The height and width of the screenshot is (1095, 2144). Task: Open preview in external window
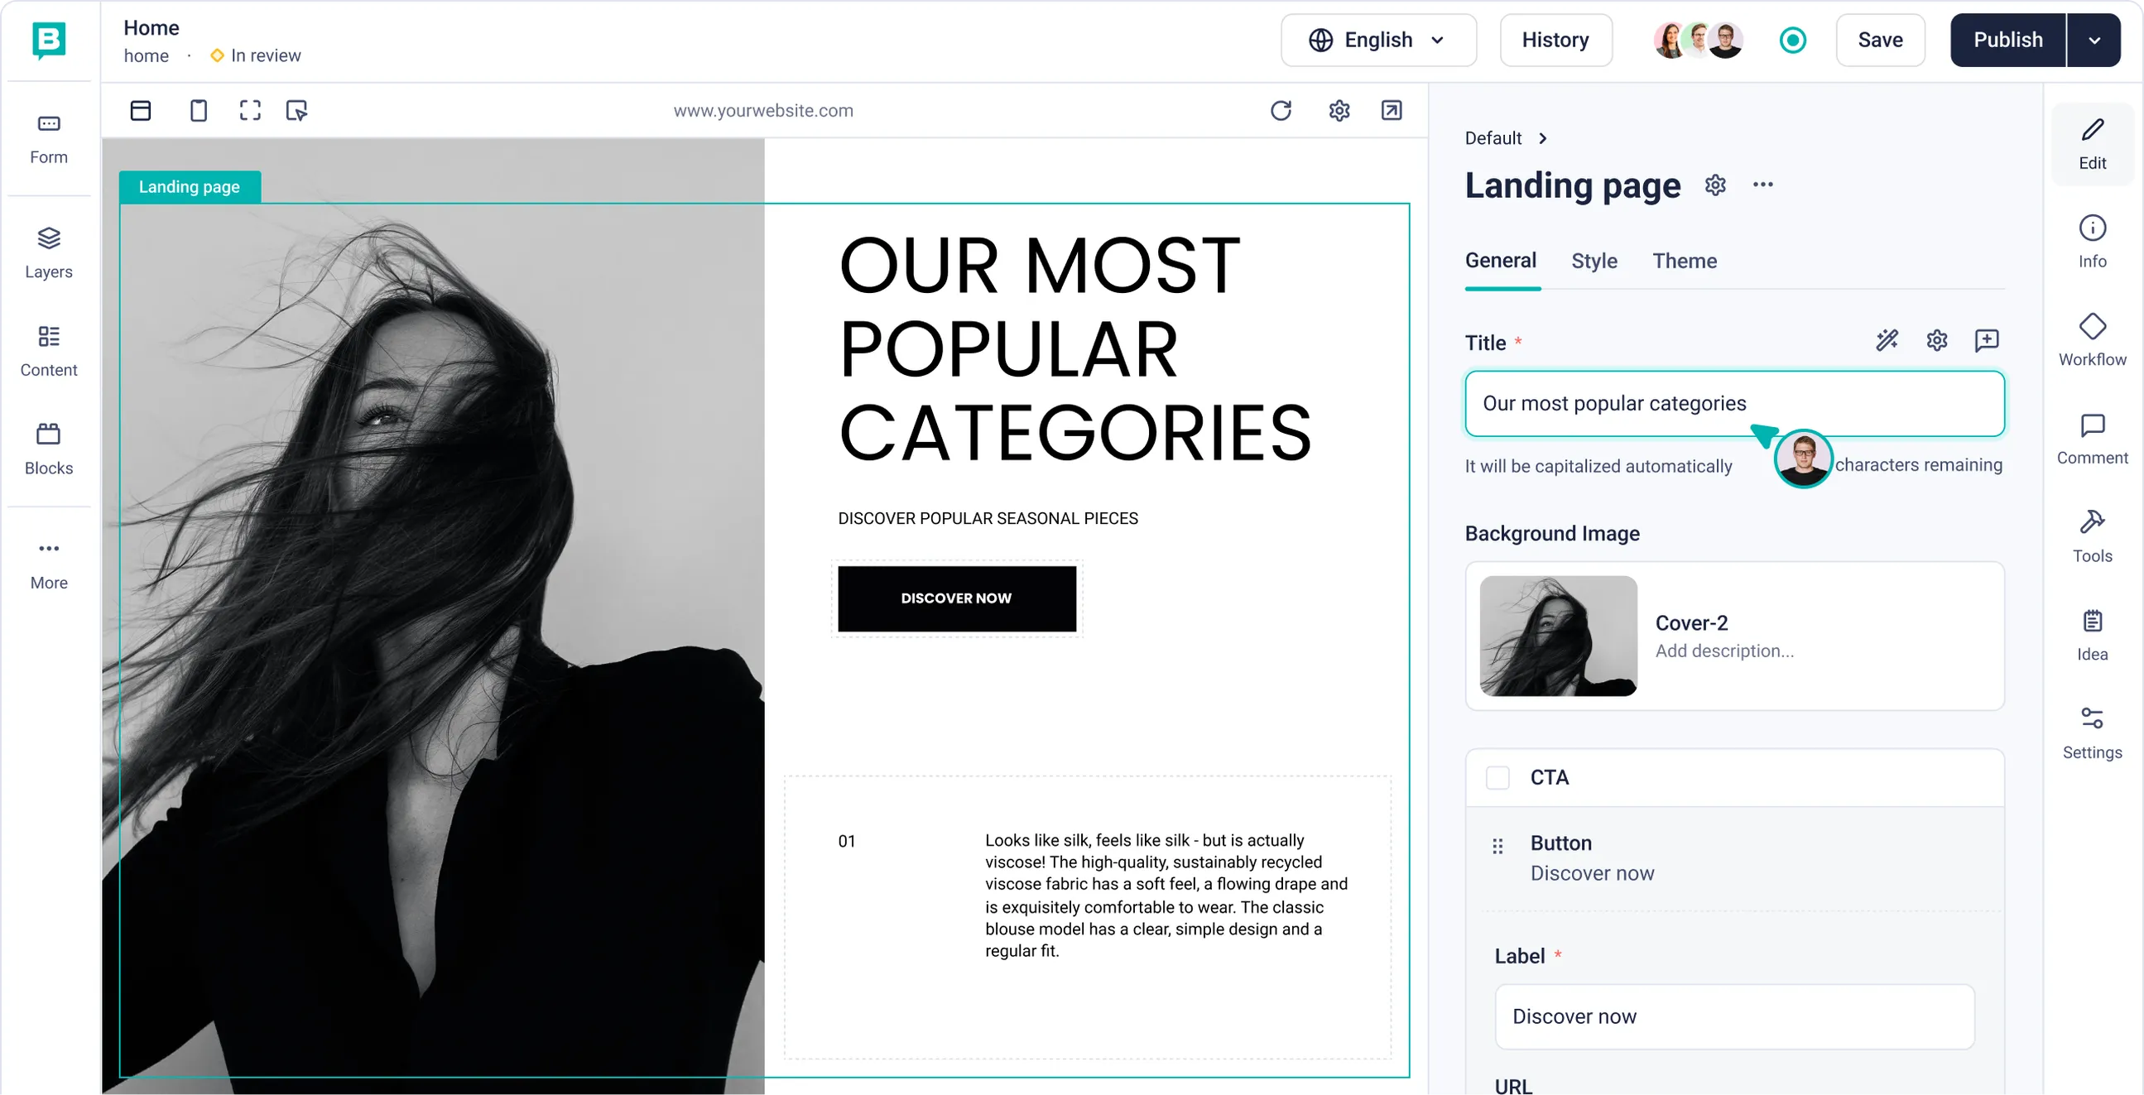coord(1392,110)
